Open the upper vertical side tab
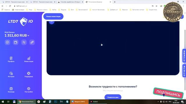This screenshot has height=104, width=186. [x=184, y=56]
